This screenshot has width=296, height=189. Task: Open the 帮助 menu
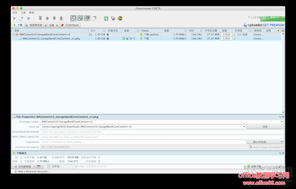click(x=31, y=13)
